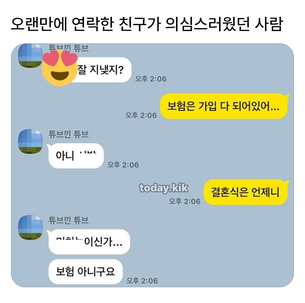The image size is (305, 303).
Task: Click the headline '오랜만에 연락한 친구가 의심스러웠던 사람'
Action: (x=146, y=25)
